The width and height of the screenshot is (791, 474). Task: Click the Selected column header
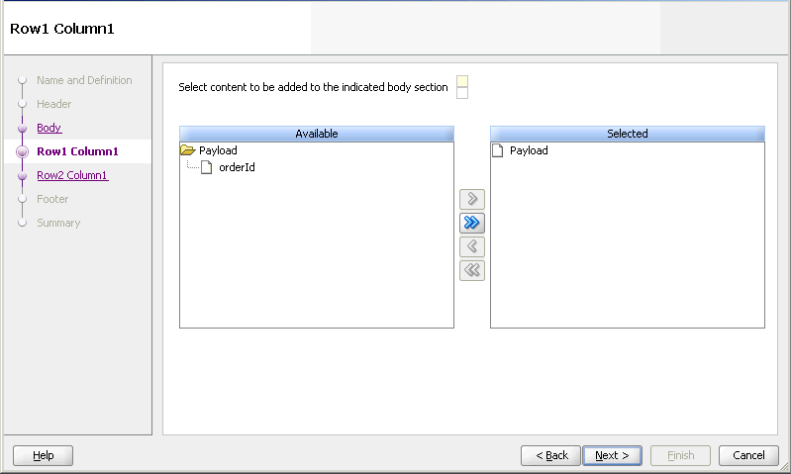628,134
